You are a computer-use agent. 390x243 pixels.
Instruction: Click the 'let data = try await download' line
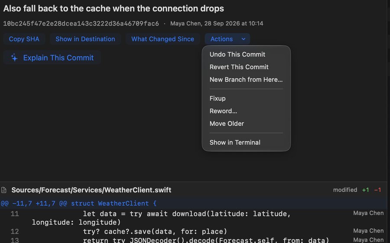click(x=161, y=218)
